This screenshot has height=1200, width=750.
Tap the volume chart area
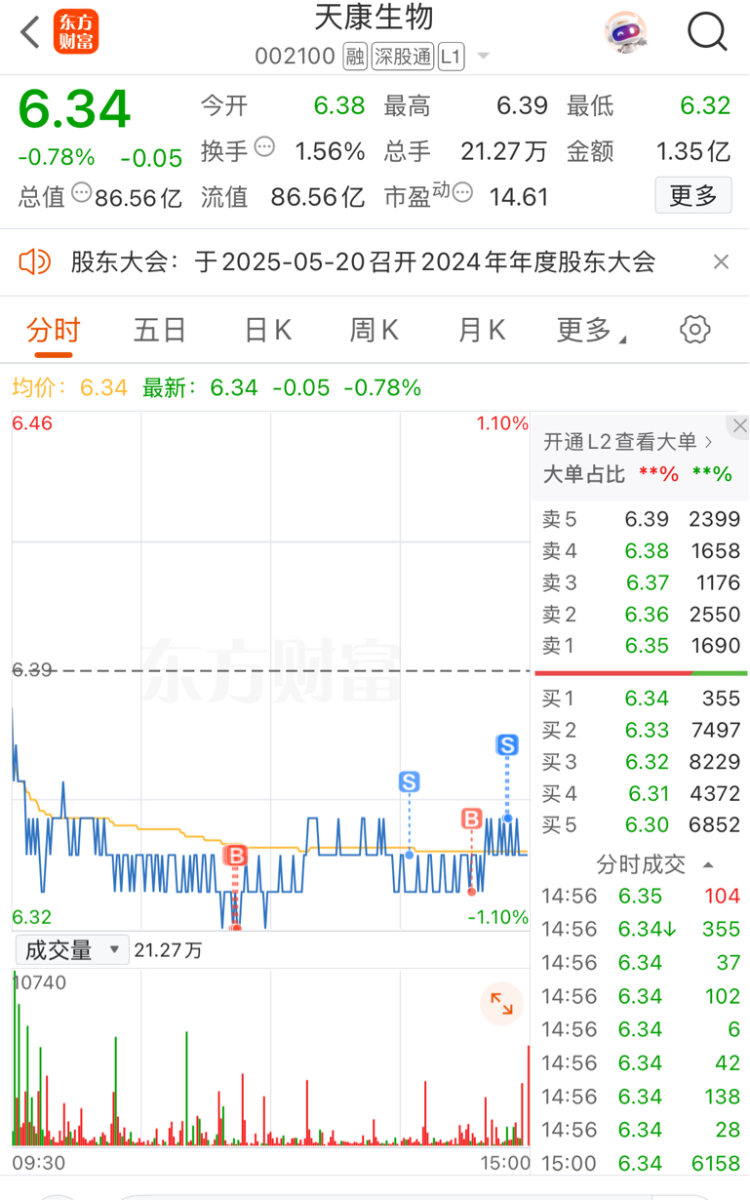(x=271, y=1058)
